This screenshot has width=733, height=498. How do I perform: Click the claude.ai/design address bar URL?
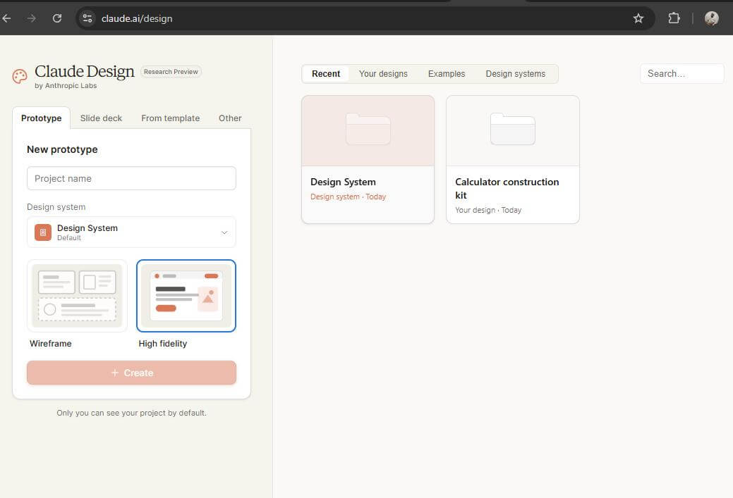tap(136, 18)
